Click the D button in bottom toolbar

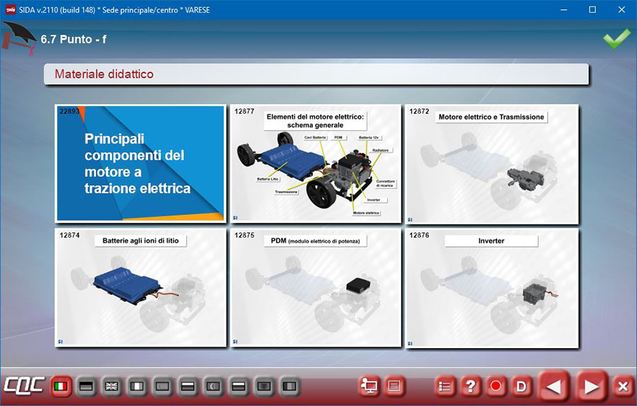pyautogui.click(x=521, y=386)
